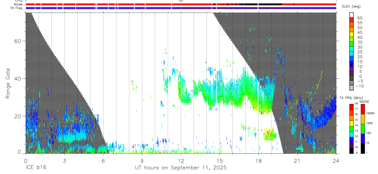Click the Range Gate tick label '40'
378x174 pixels.
[18, 79]
